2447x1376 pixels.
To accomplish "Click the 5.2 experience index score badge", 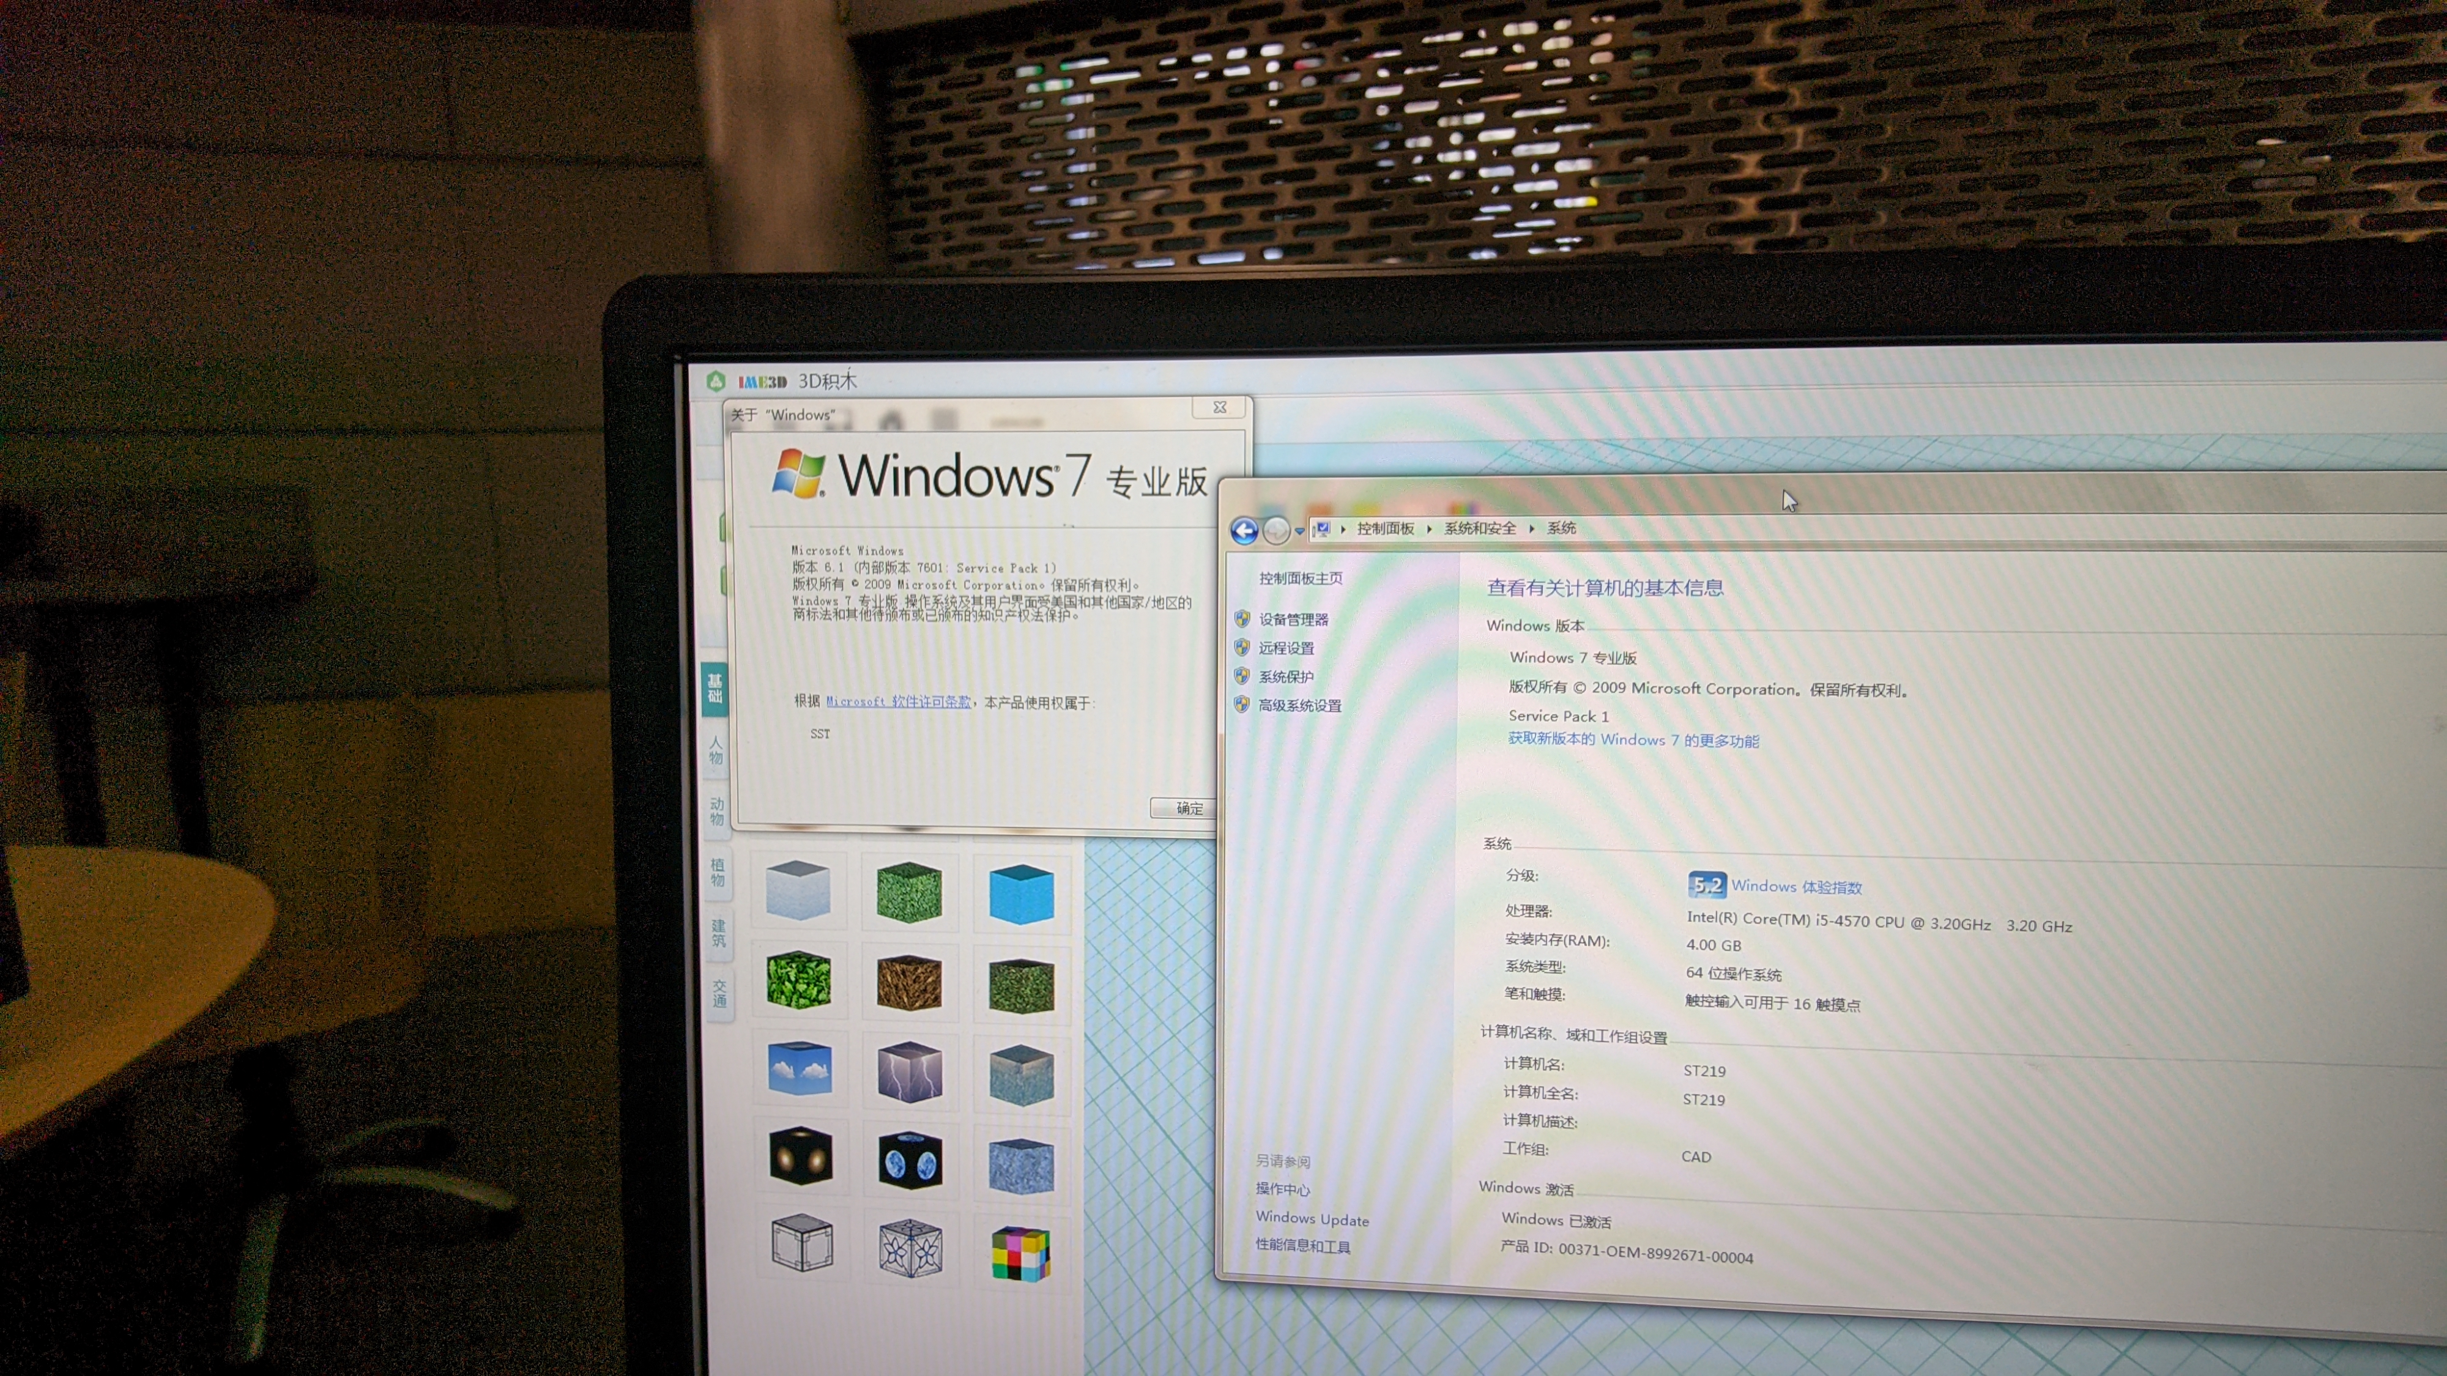I will coord(1707,885).
